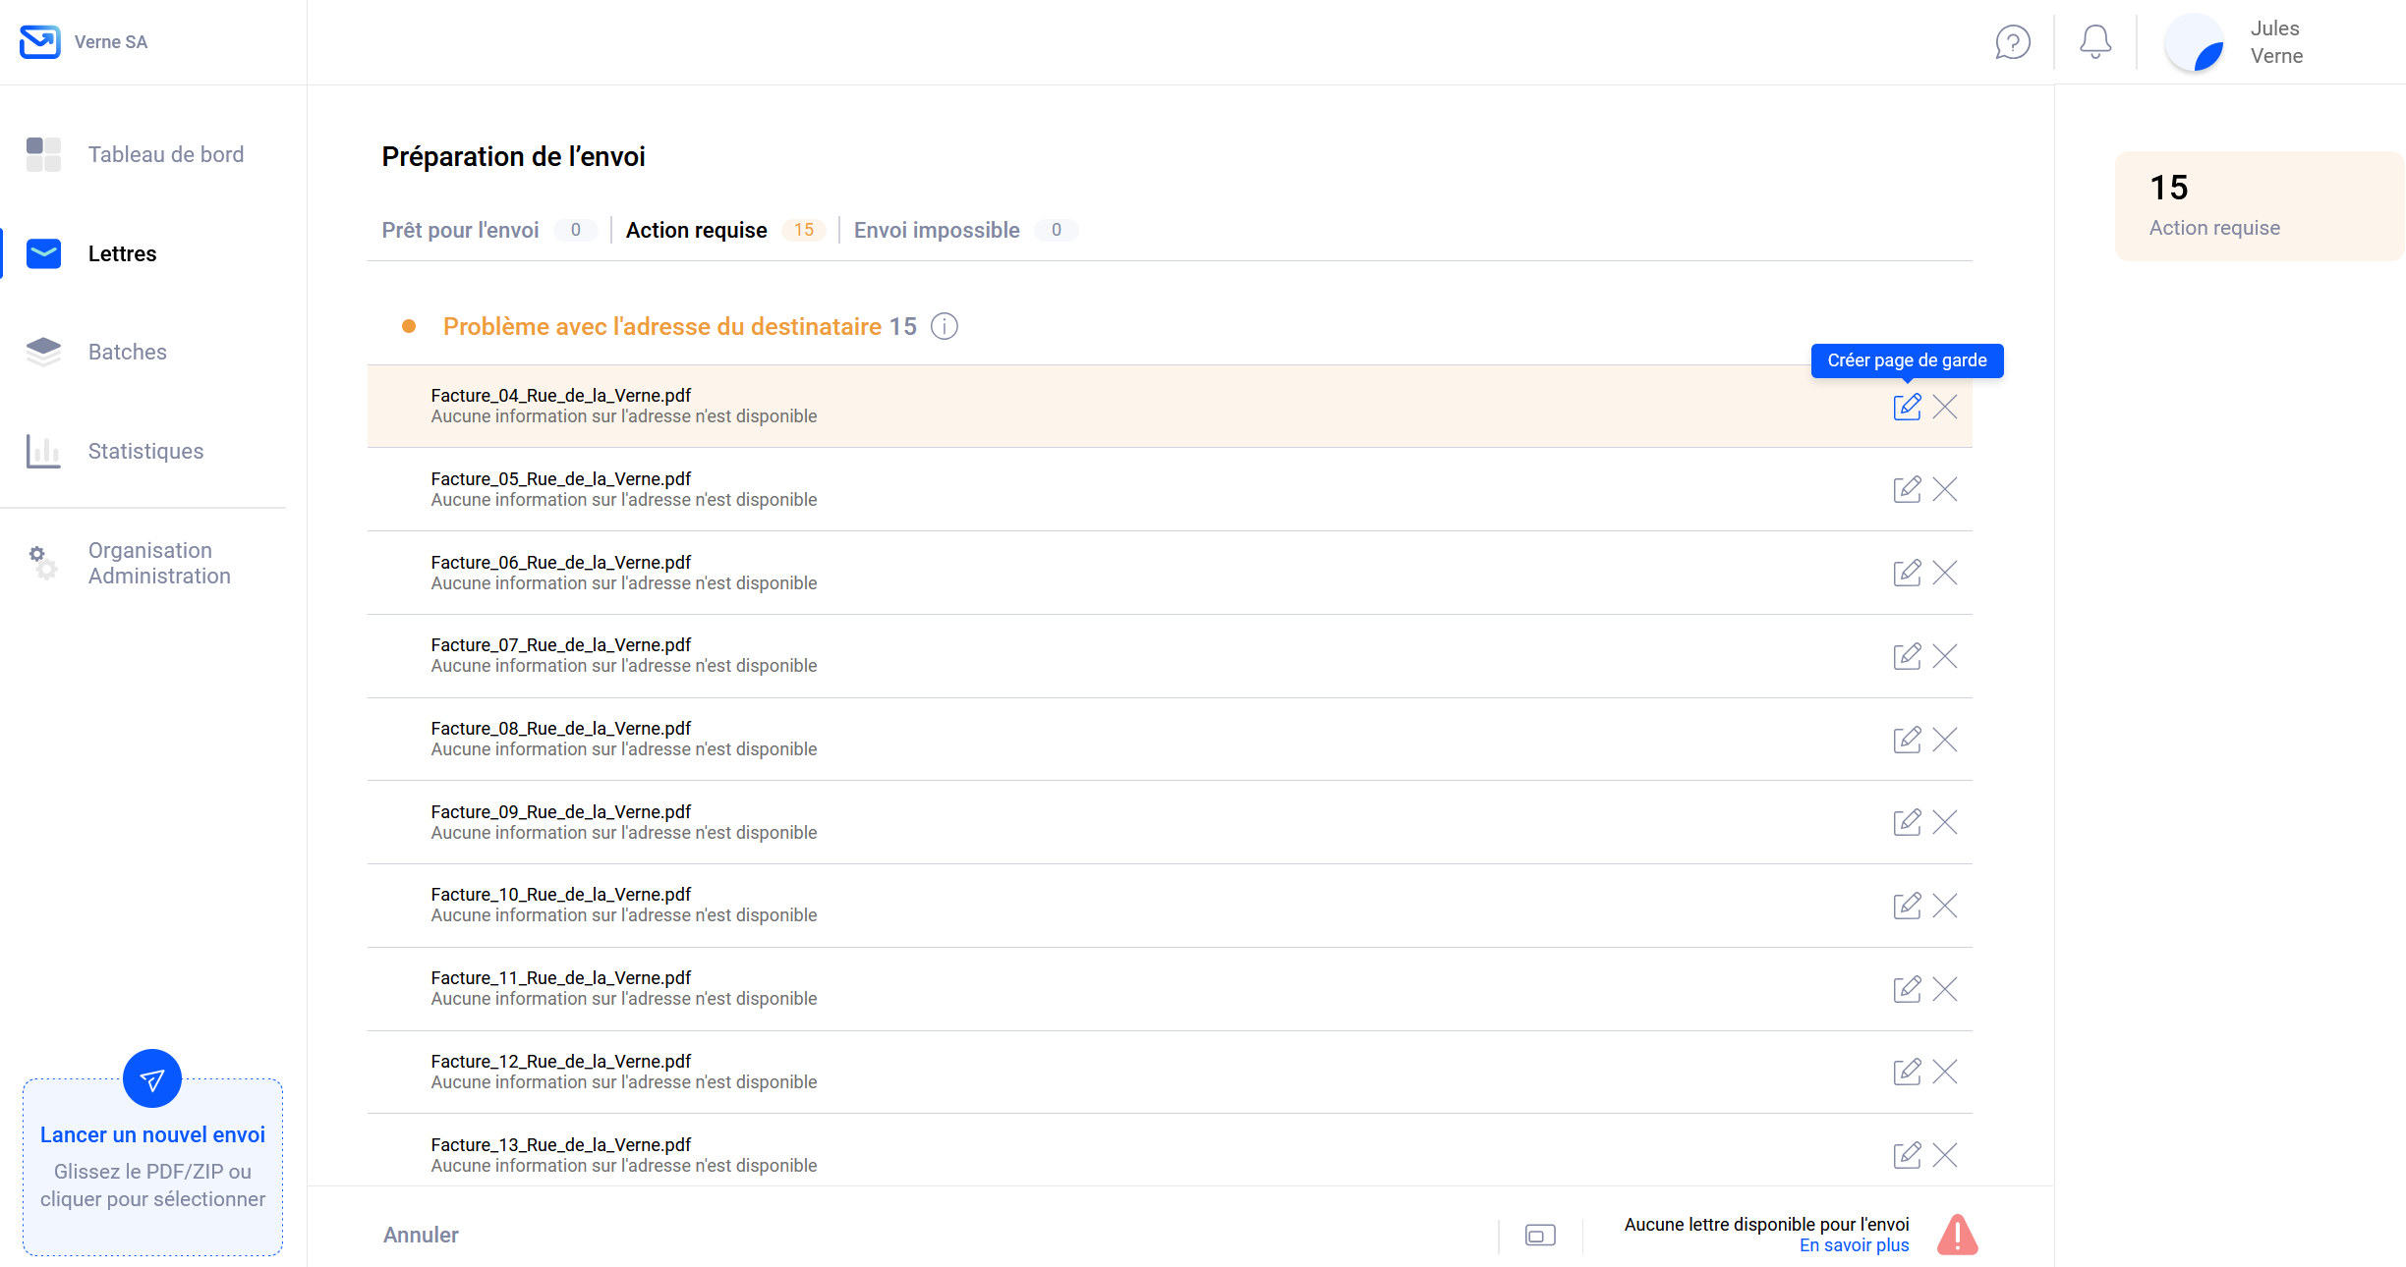Switch to the Envoi impossible tab
This screenshot has height=1267, width=2406.
937,230
